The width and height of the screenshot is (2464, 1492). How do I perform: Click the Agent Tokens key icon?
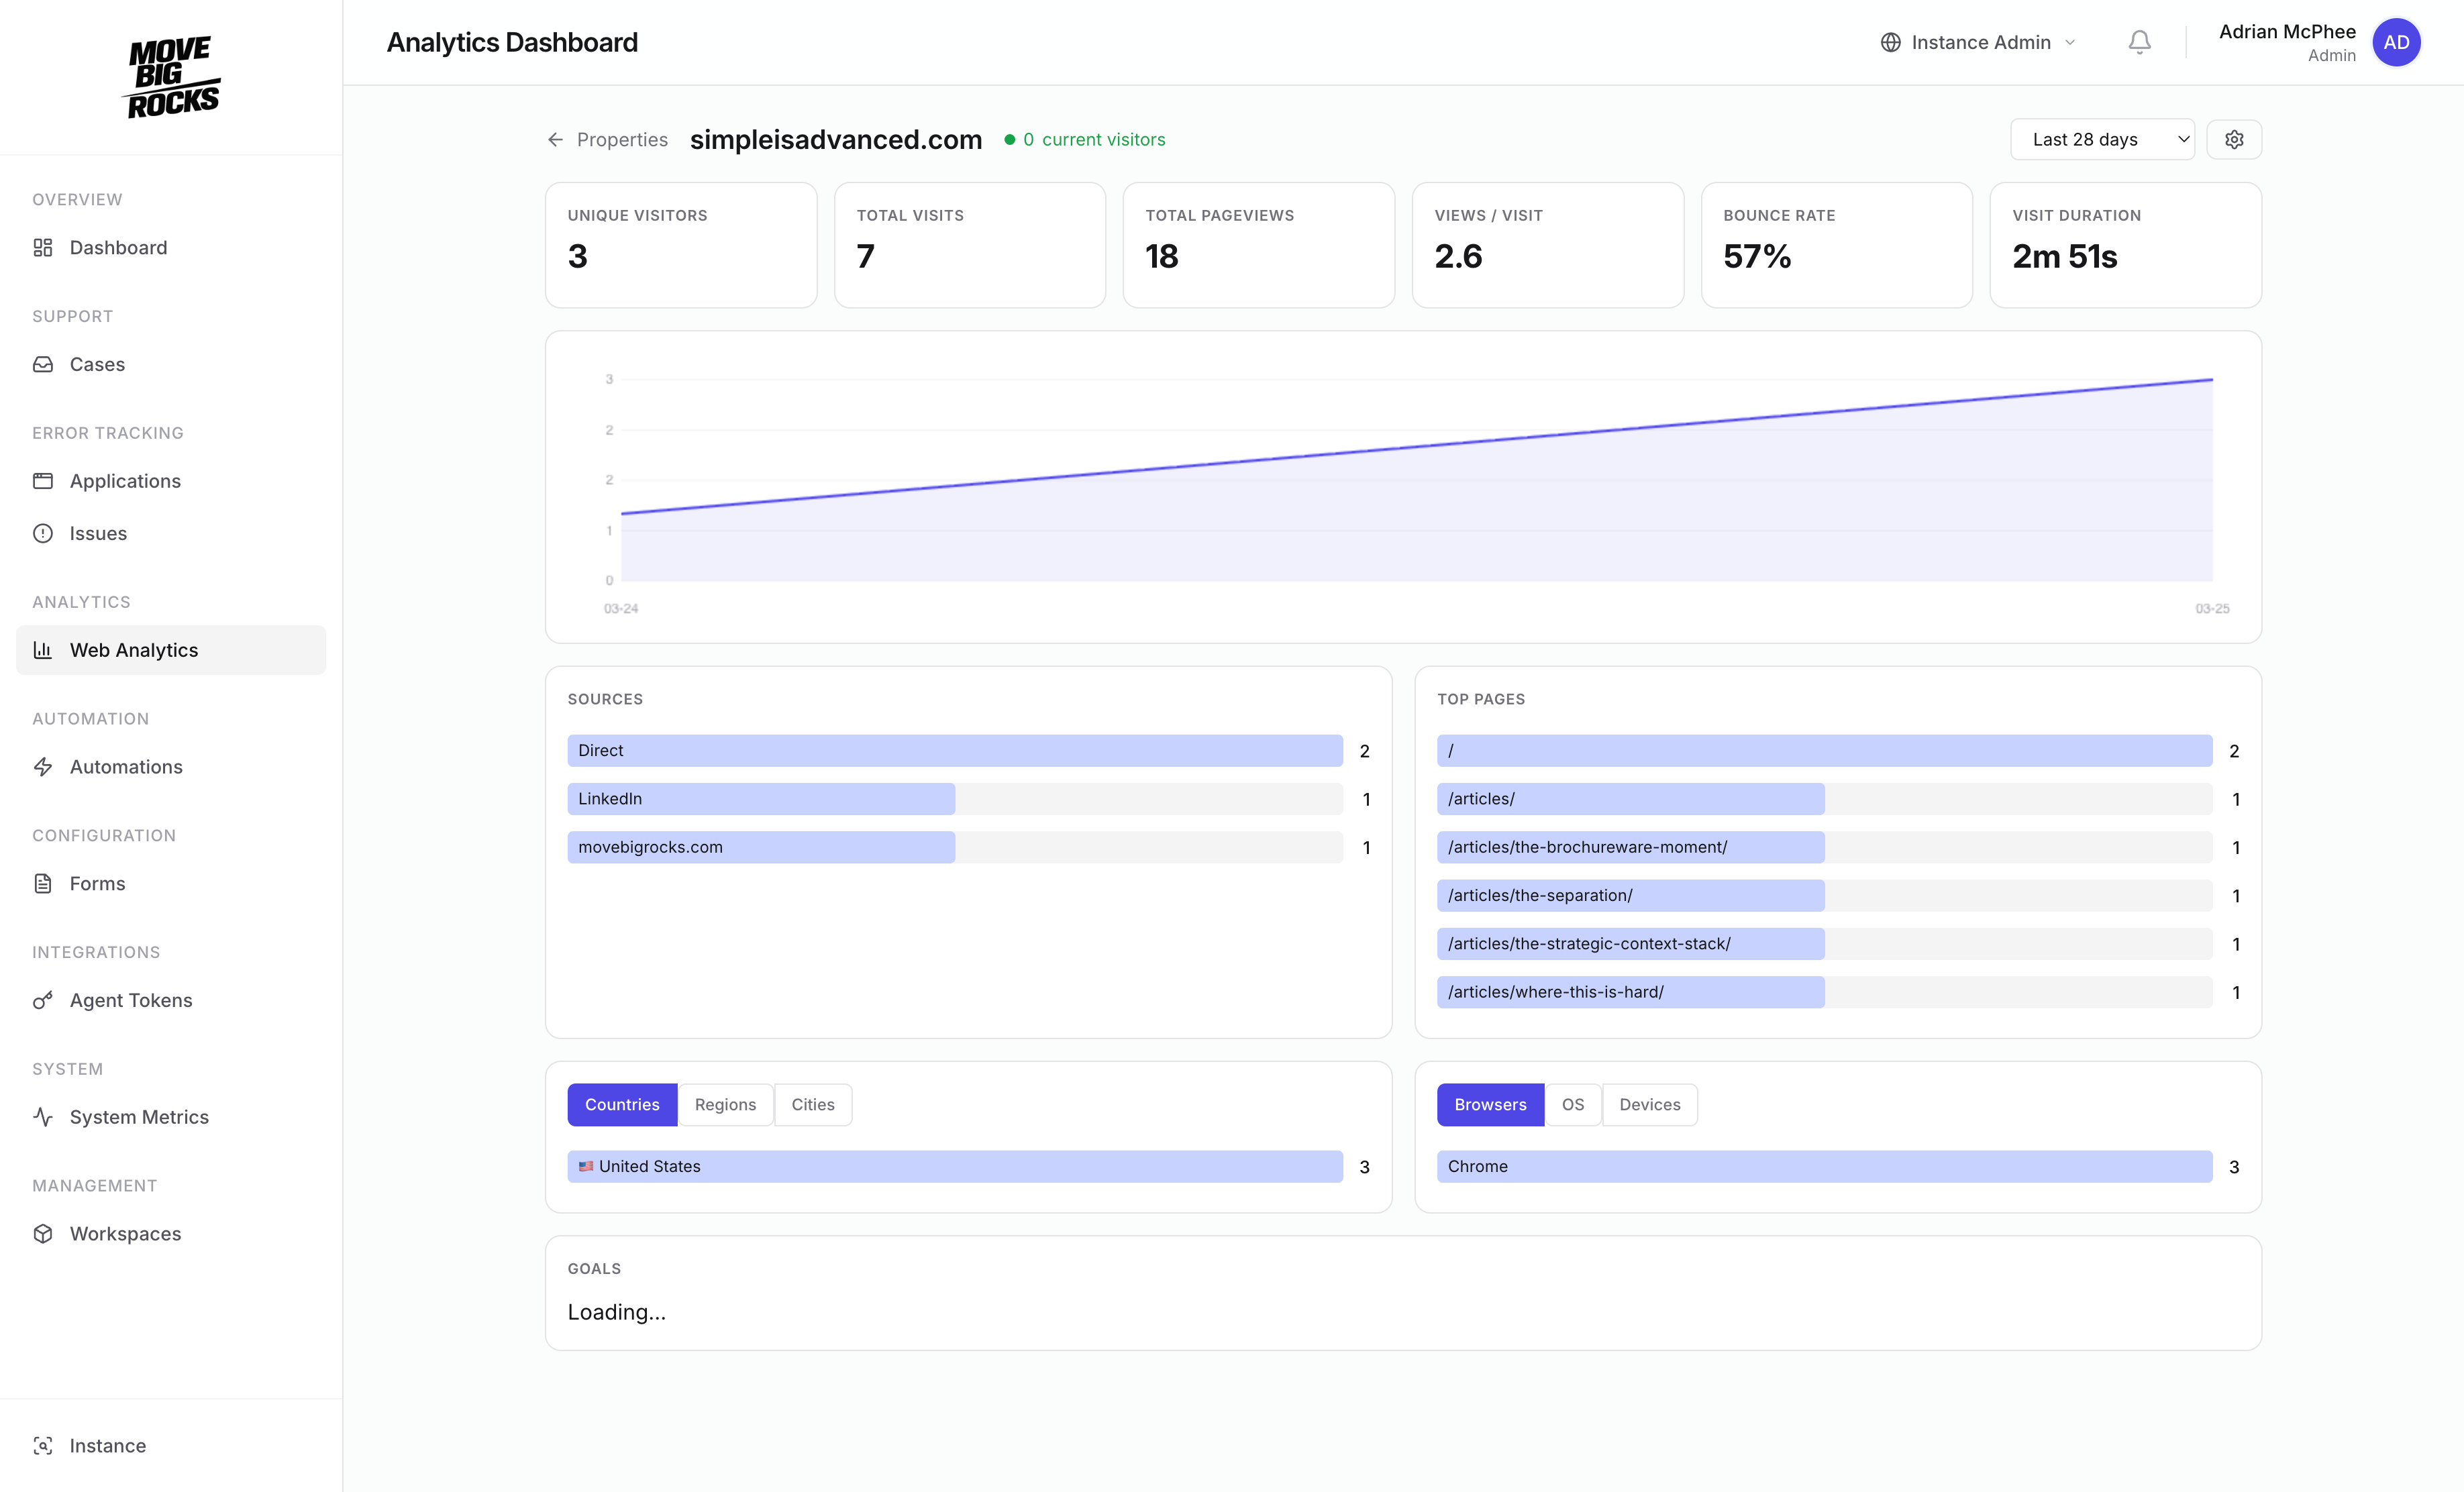43,1000
